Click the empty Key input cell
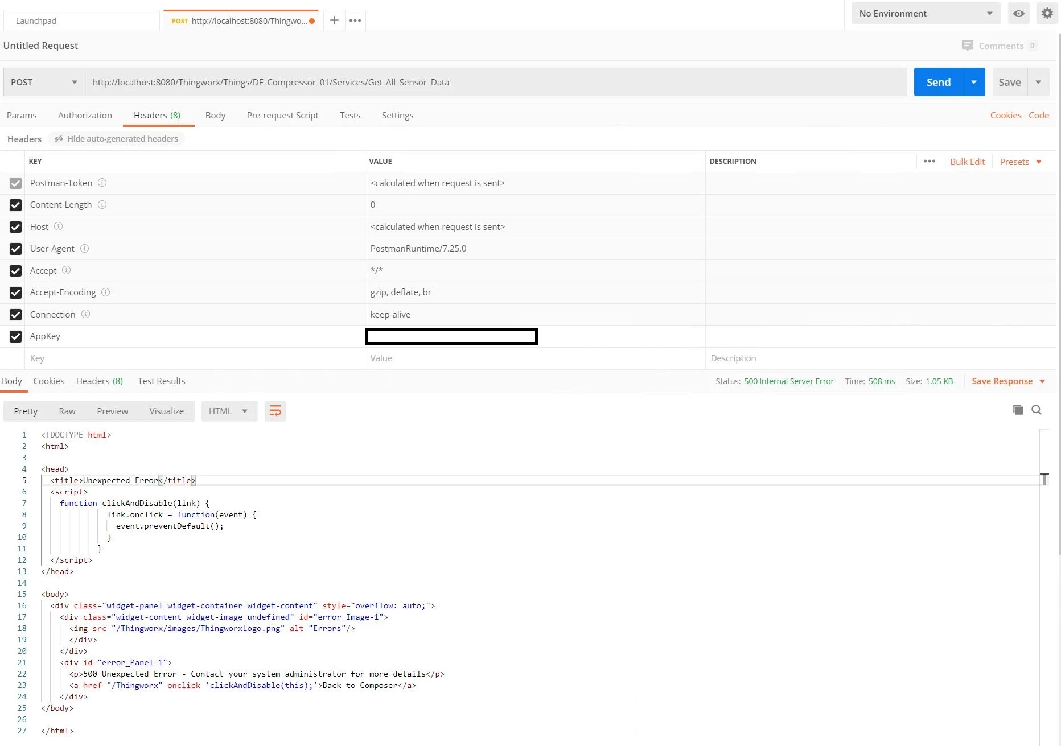 [195, 358]
